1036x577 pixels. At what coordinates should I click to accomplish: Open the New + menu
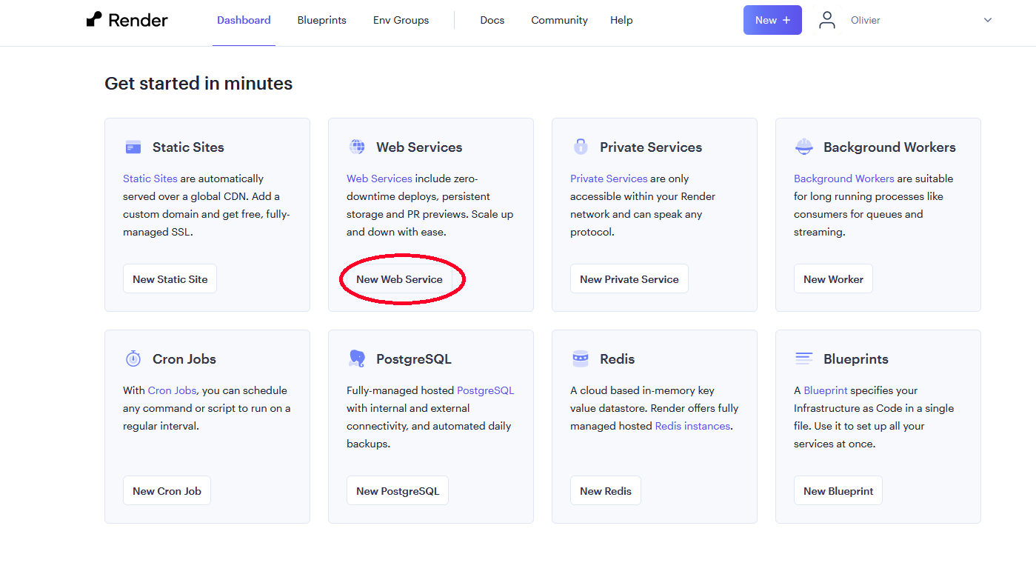click(772, 20)
